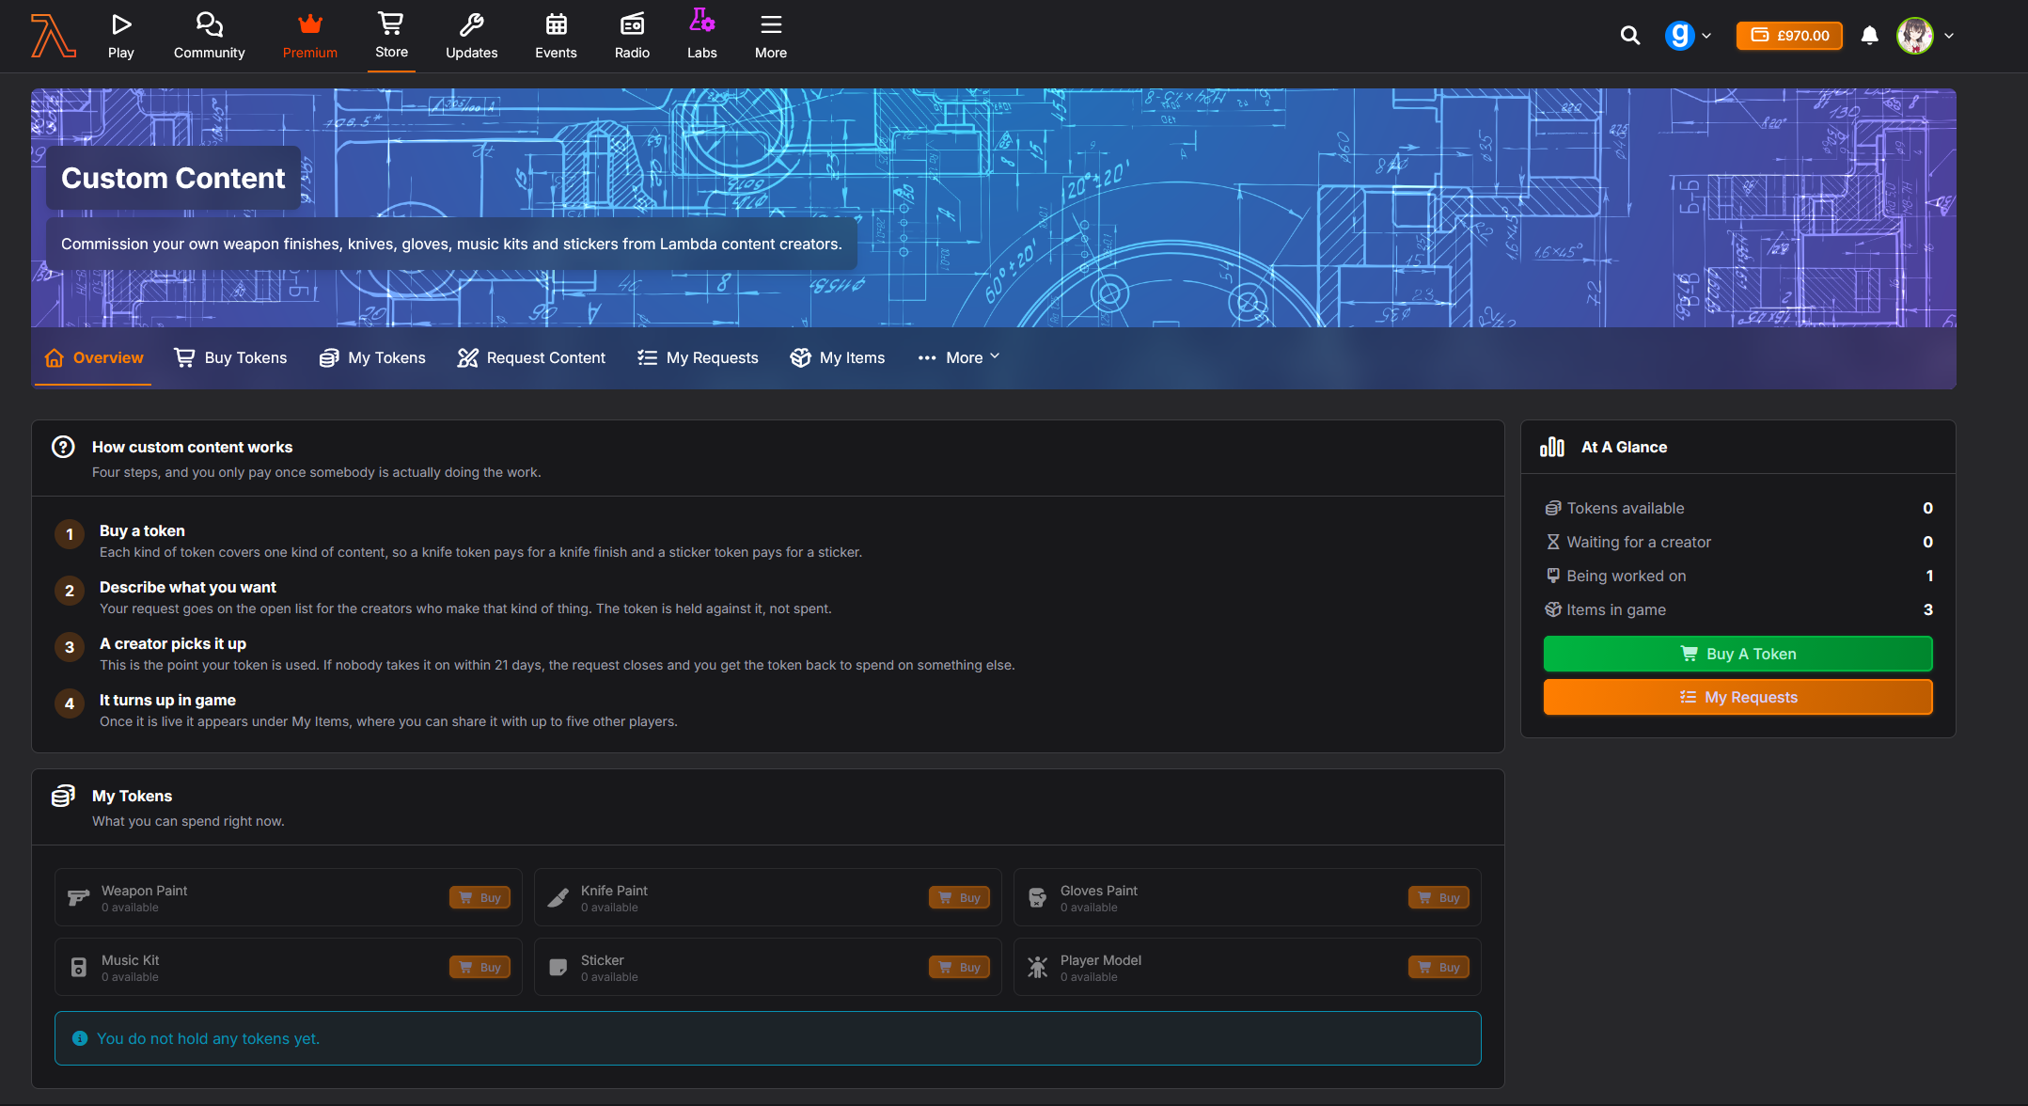2028x1106 pixels.
Task: Open the My Items tab
Action: [x=838, y=357]
